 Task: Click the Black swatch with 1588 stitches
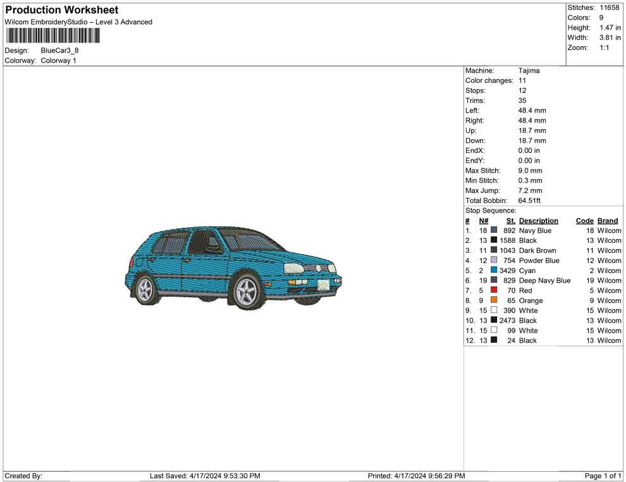coord(494,240)
